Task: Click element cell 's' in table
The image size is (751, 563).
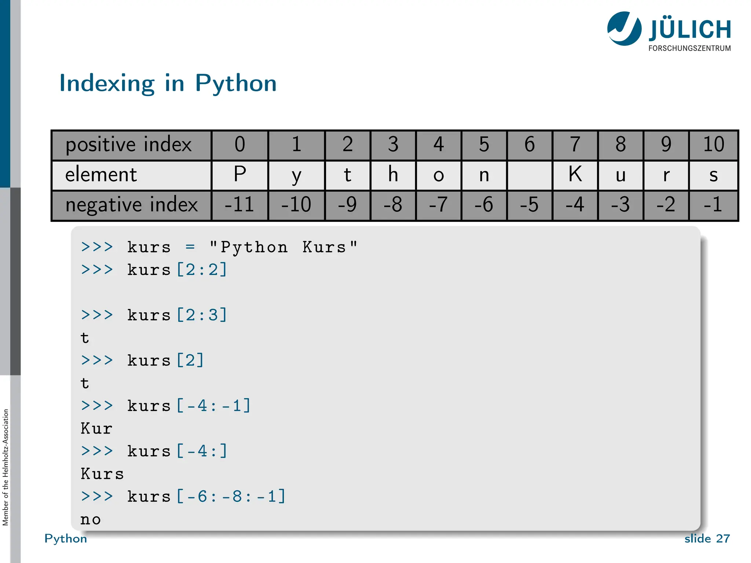Action: coord(713,175)
